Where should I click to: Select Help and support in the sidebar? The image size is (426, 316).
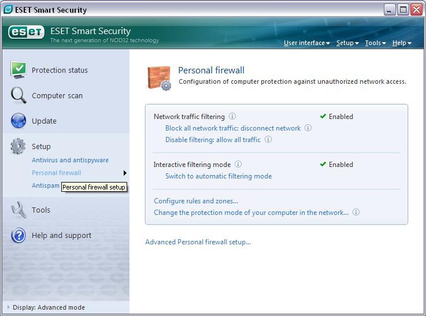click(x=61, y=235)
